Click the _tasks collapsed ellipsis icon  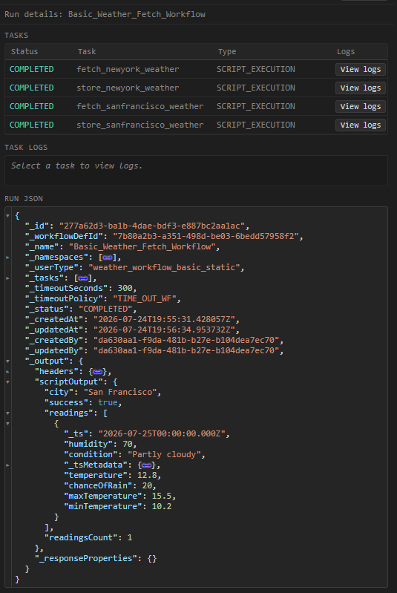click(83, 278)
